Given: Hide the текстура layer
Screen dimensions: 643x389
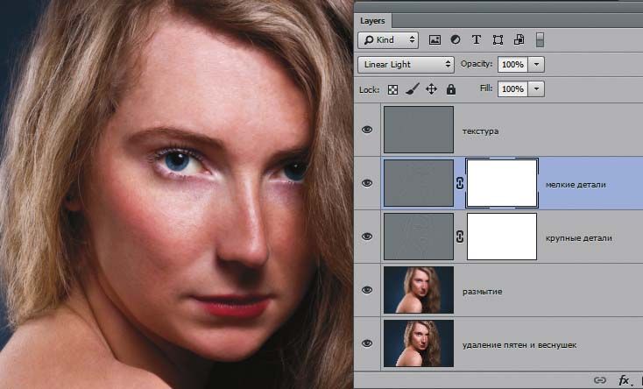Looking at the screenshot, I should 367,130.
